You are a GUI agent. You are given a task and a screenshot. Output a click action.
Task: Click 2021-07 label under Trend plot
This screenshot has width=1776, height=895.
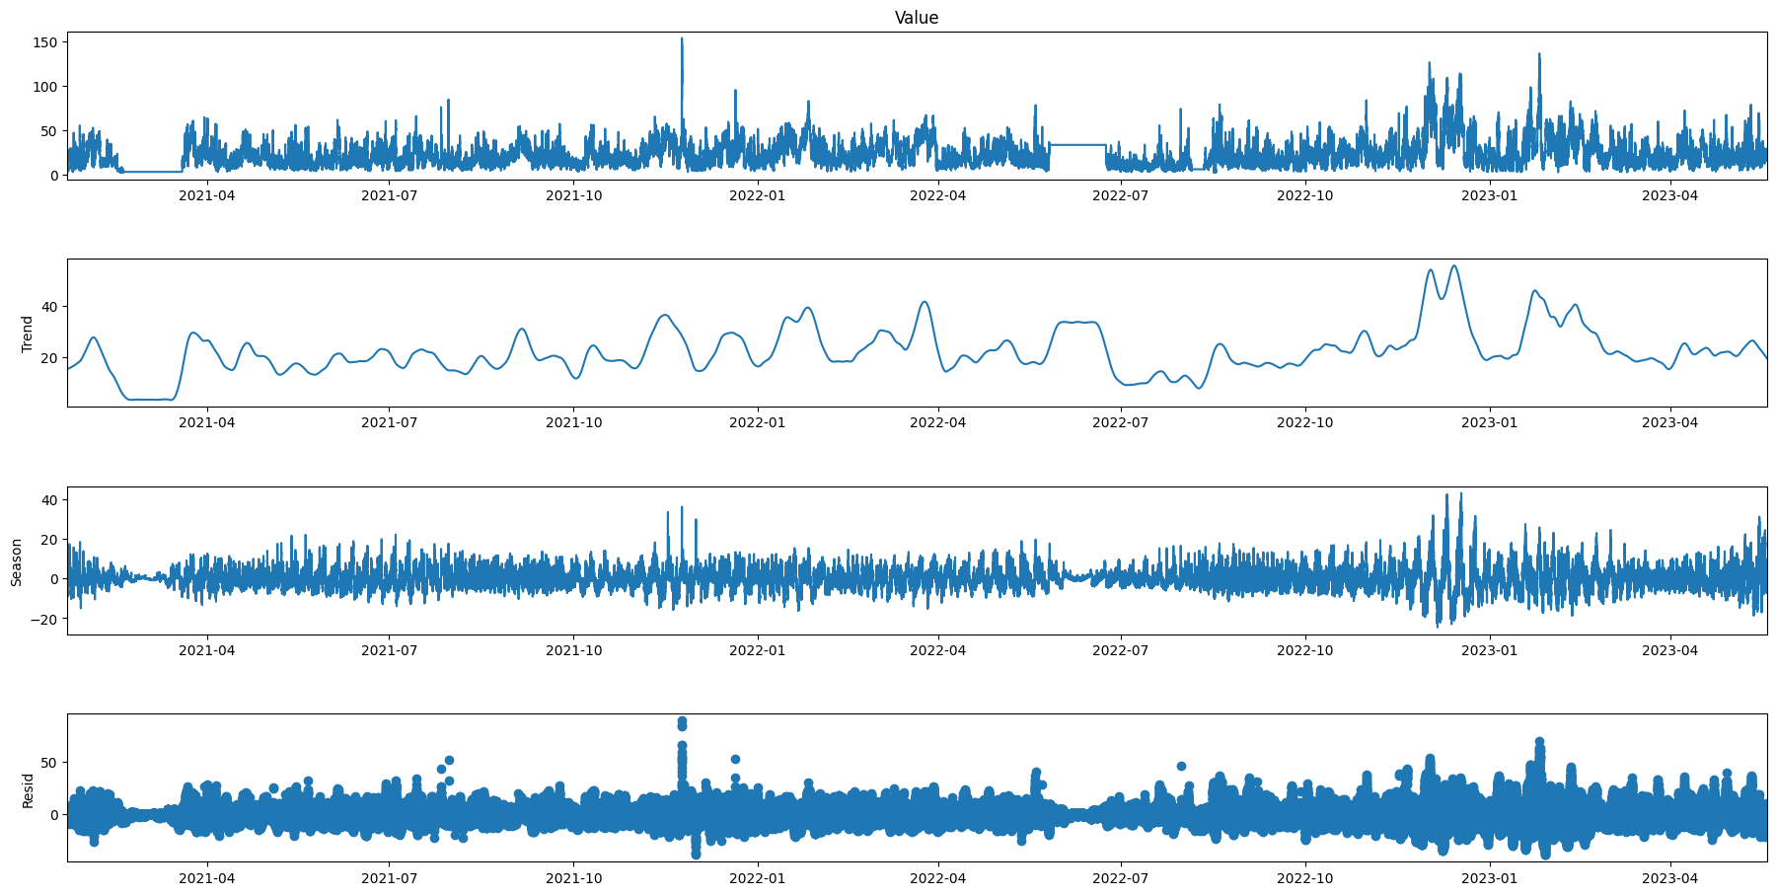pos(390,422)
